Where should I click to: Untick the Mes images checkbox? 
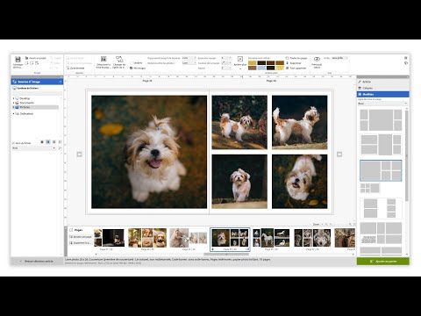tap(132, 68)
